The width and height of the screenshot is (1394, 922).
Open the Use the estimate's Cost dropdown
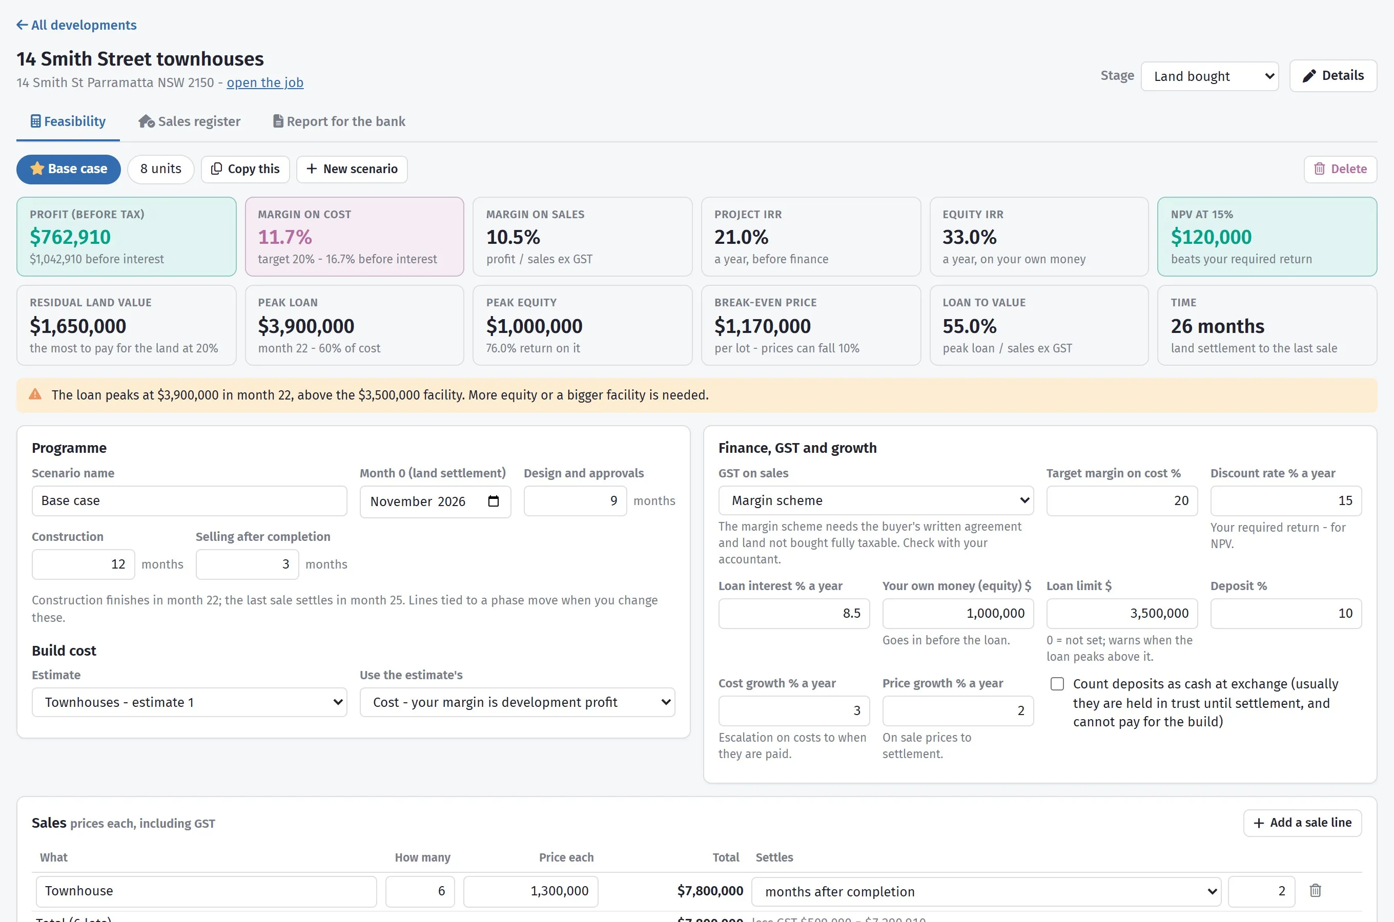(517, 702)
